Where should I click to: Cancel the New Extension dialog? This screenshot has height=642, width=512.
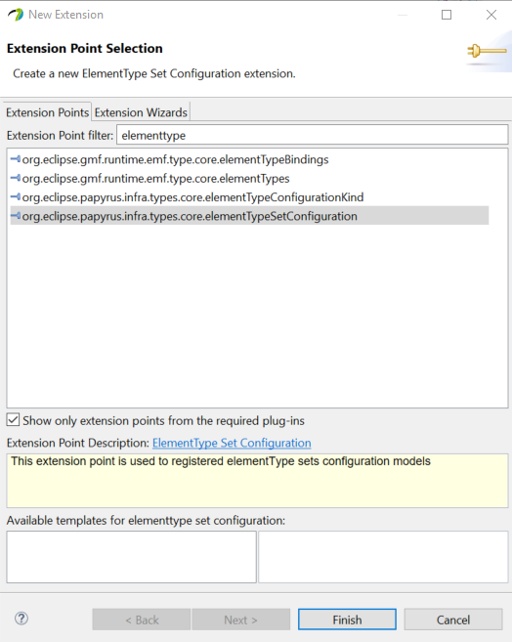point(453,620)
